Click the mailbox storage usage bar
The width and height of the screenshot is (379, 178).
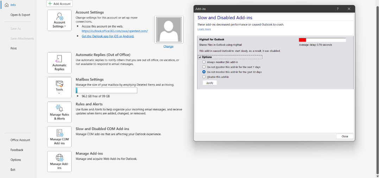[106, 91]
